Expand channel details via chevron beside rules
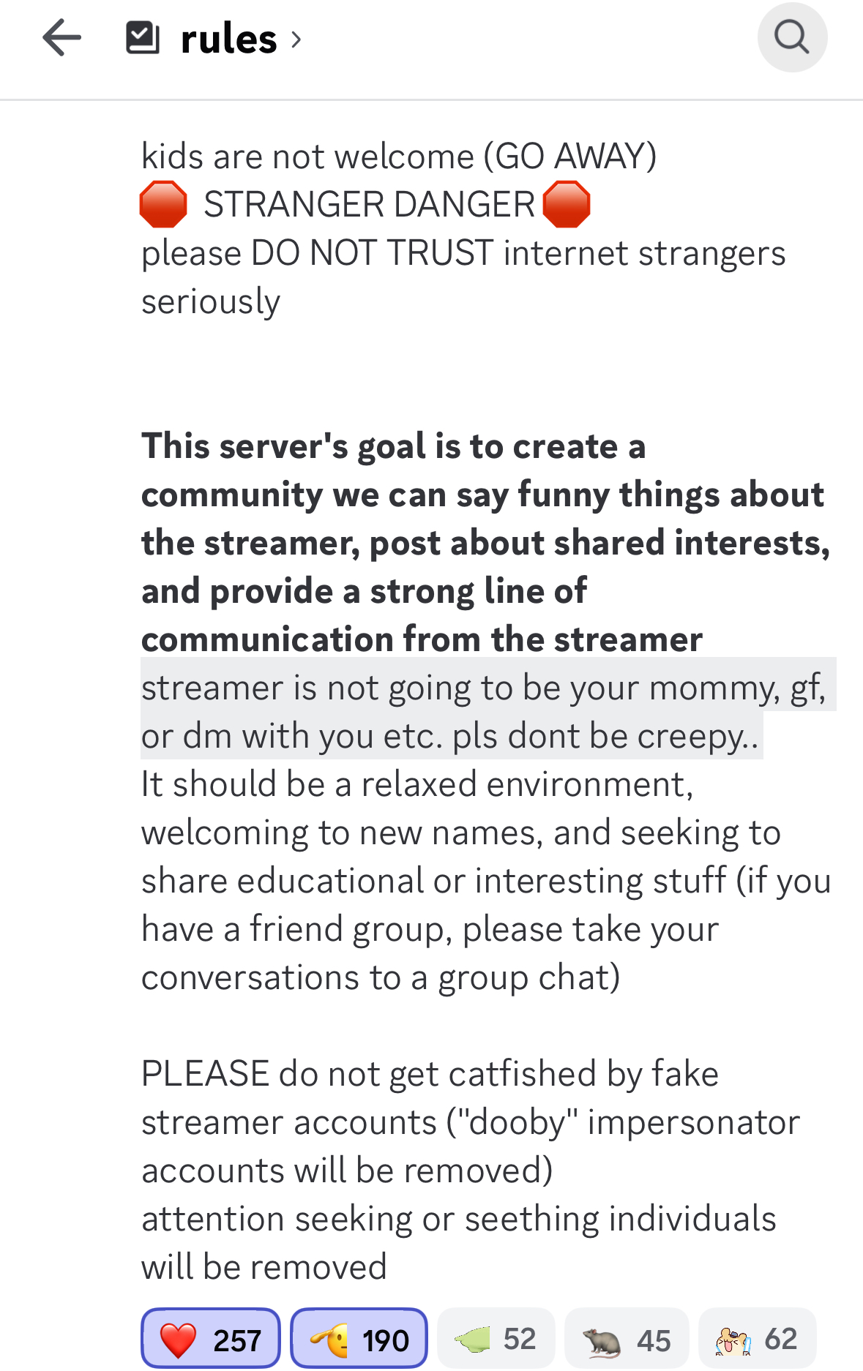This screenshot has width=863, height=1371. 296,40
